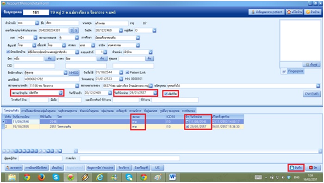This screenshot has height=183, width=324.
Task: Open Firefox from the taskbar
Action: pyautogui.click(x=41, y=177)
